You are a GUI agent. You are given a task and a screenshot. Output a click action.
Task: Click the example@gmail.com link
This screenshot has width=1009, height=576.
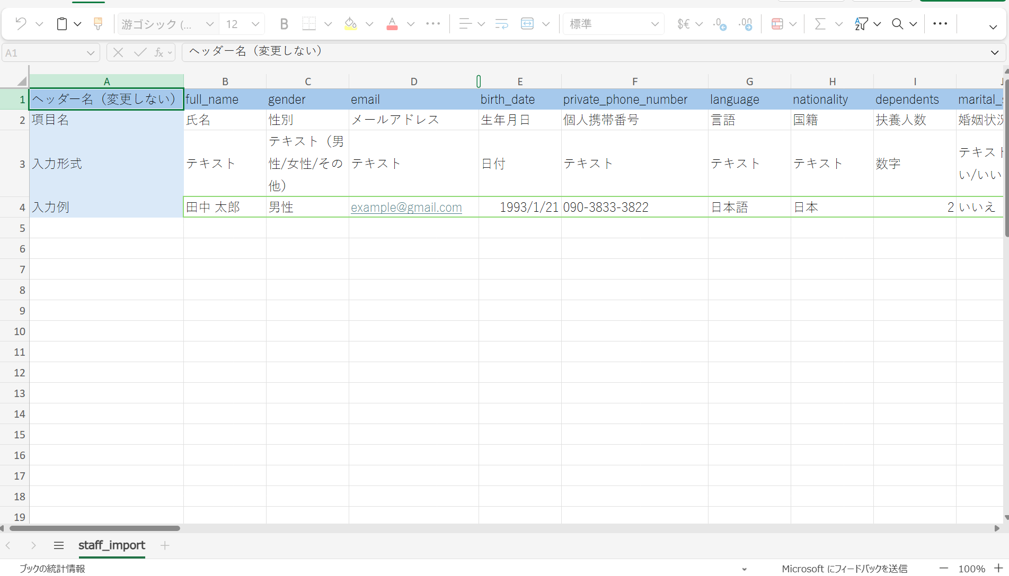pyautogui.click(x=406, y=208)
